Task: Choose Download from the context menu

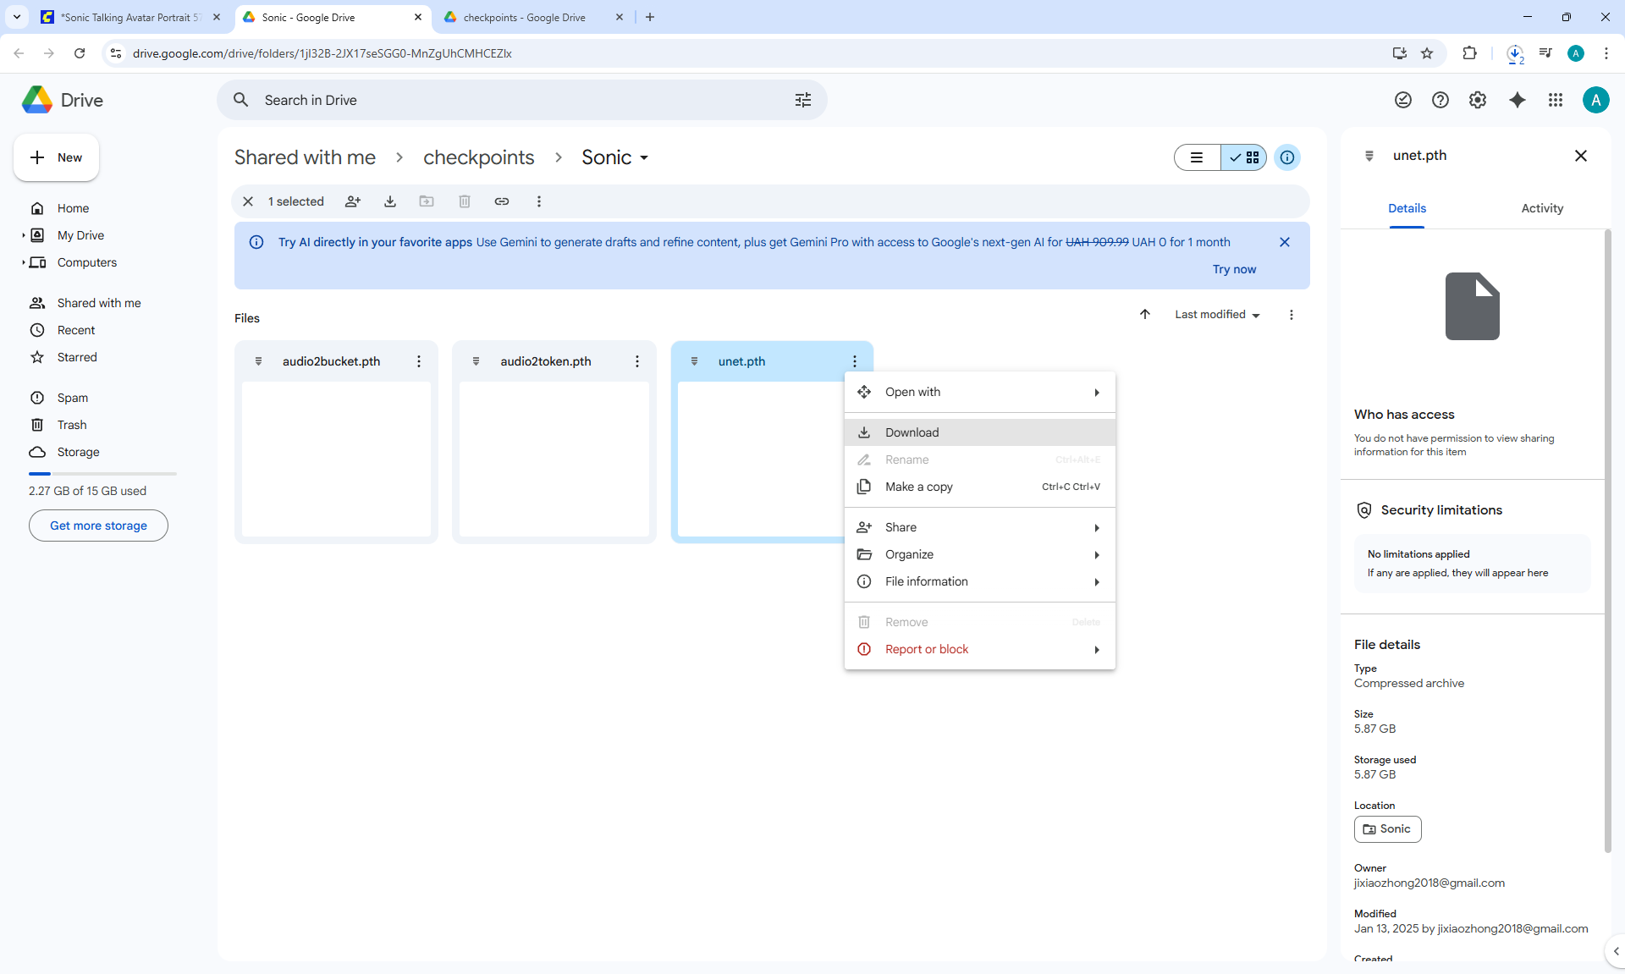Action: [x=912, y=432]
